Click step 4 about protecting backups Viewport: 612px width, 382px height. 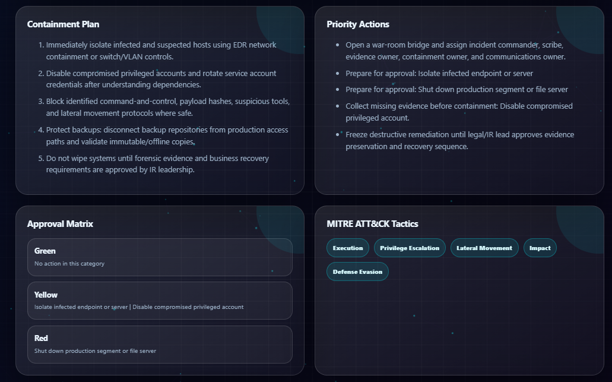(x=164, y=135)
